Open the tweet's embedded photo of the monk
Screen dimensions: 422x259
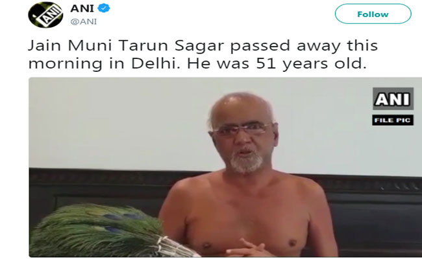pos(225,167)
